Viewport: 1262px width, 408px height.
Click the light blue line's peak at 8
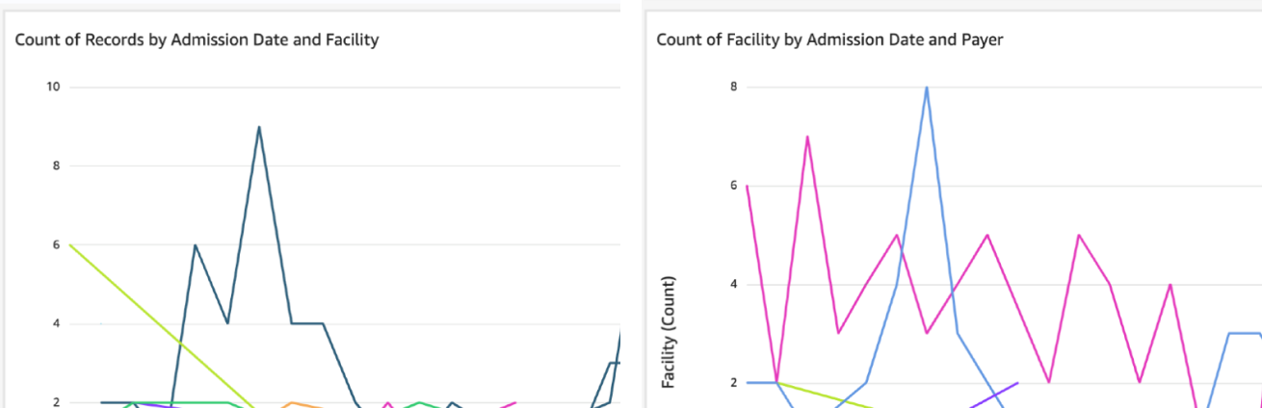[927, 88]
